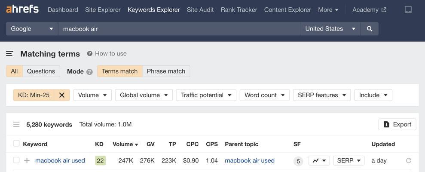Click the SF column header

pos(297,144)
